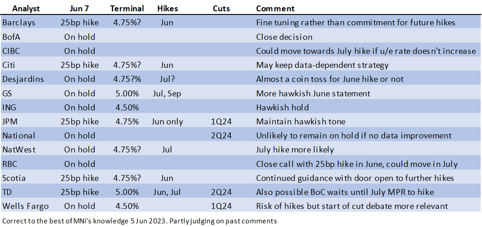Select the Wells Fargo analyst cell
The width and height of the screenshot is (482, 227).
click(25, 206)
